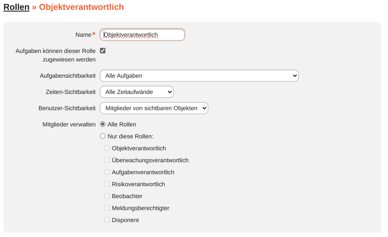Check the Disponent checkbox
The height and width of the screenshot is (237, 388).
click(107, 220)
